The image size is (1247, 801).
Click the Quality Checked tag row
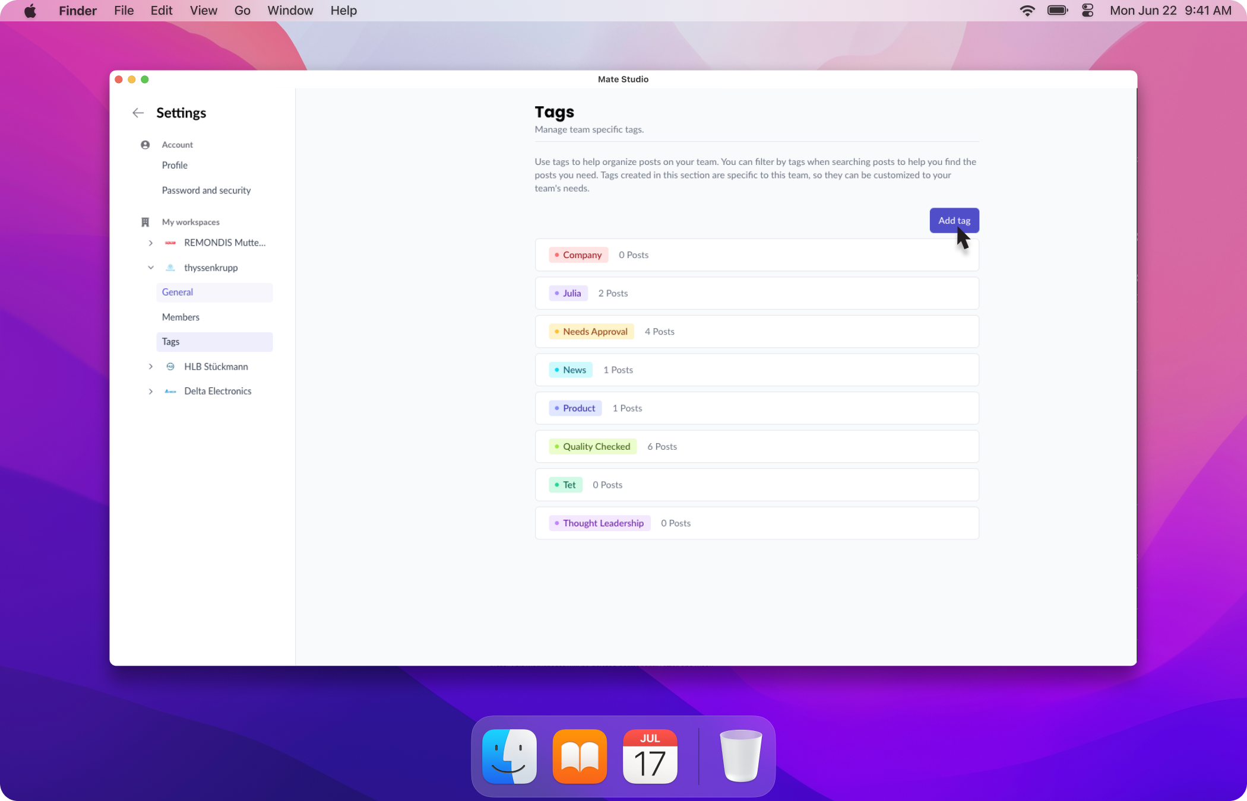(x=756, y=447)
